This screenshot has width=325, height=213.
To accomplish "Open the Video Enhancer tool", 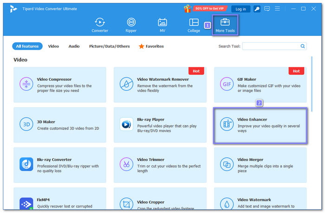I will click(260, 125).
